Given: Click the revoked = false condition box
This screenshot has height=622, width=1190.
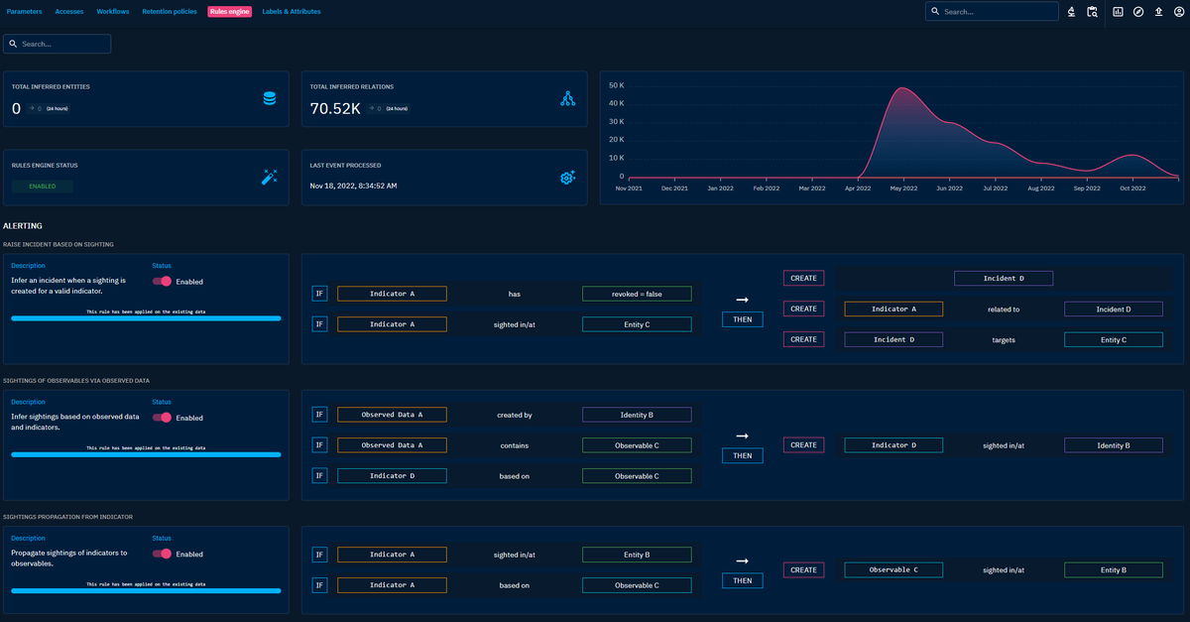Looking at the screenshot, I should point(637,294).
